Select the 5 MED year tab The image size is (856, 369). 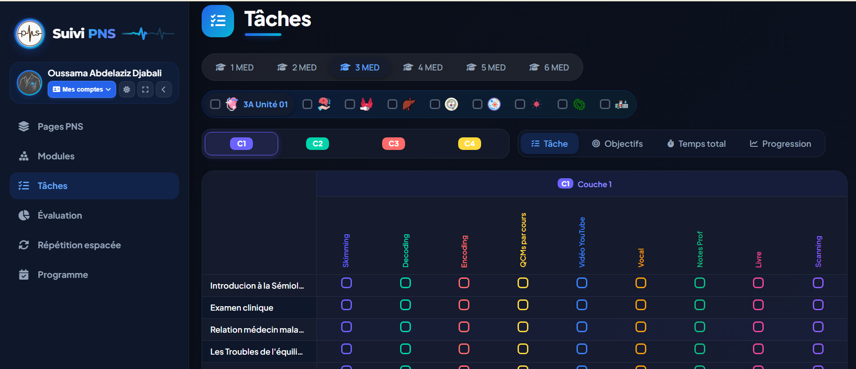pos(486,67)
